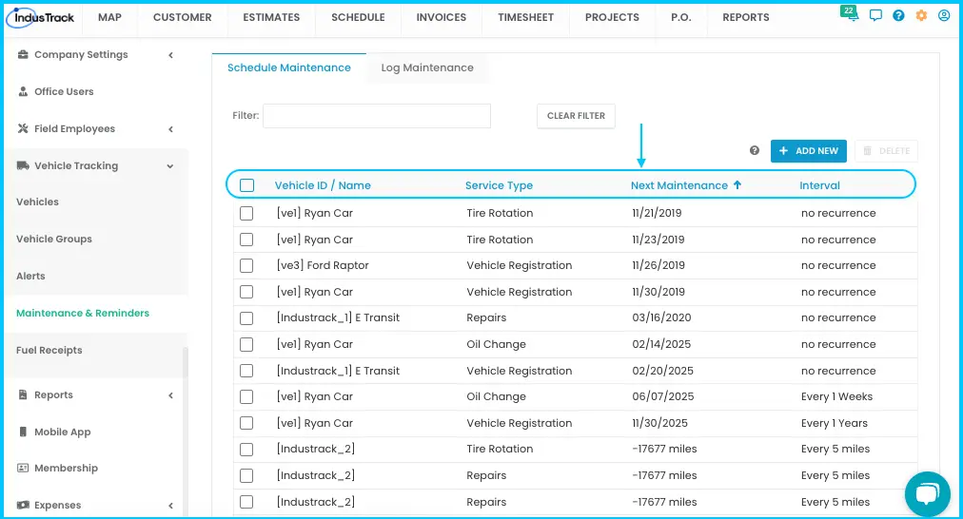The height and width of the screenshot is (519, 963).
Task: Open Vehicles in the sidebar
Action: [37, 202]
